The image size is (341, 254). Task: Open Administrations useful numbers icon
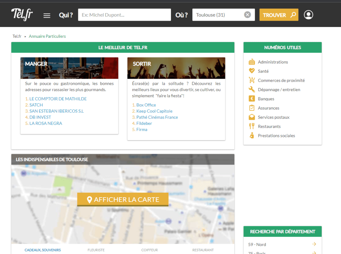(252, 62)
